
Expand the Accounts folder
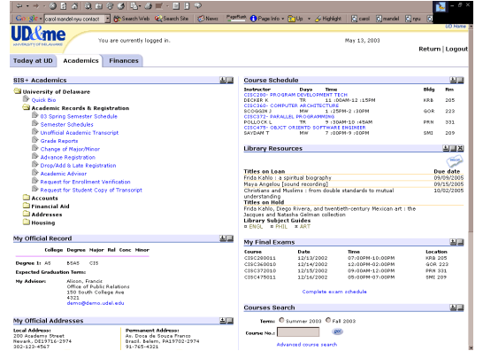27,198
